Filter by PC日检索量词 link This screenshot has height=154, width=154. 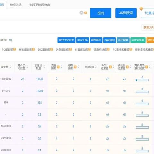click(x=121, y=50)
